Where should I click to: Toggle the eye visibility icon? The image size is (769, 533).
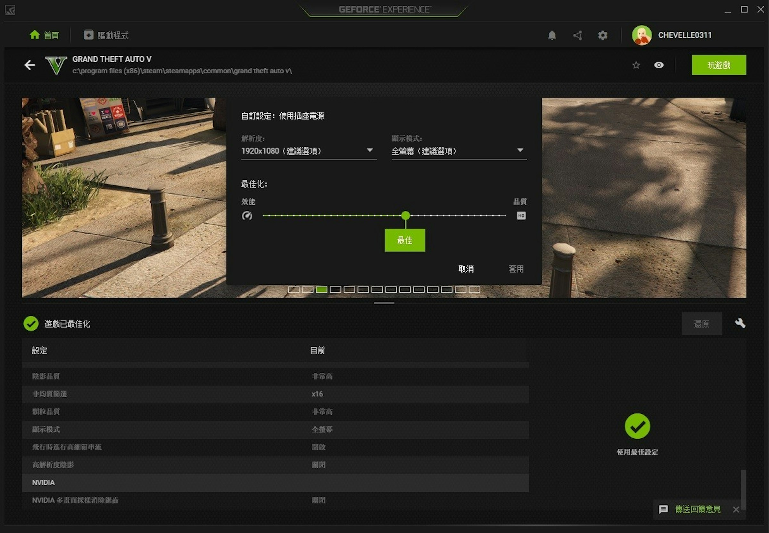click(658, 65)
